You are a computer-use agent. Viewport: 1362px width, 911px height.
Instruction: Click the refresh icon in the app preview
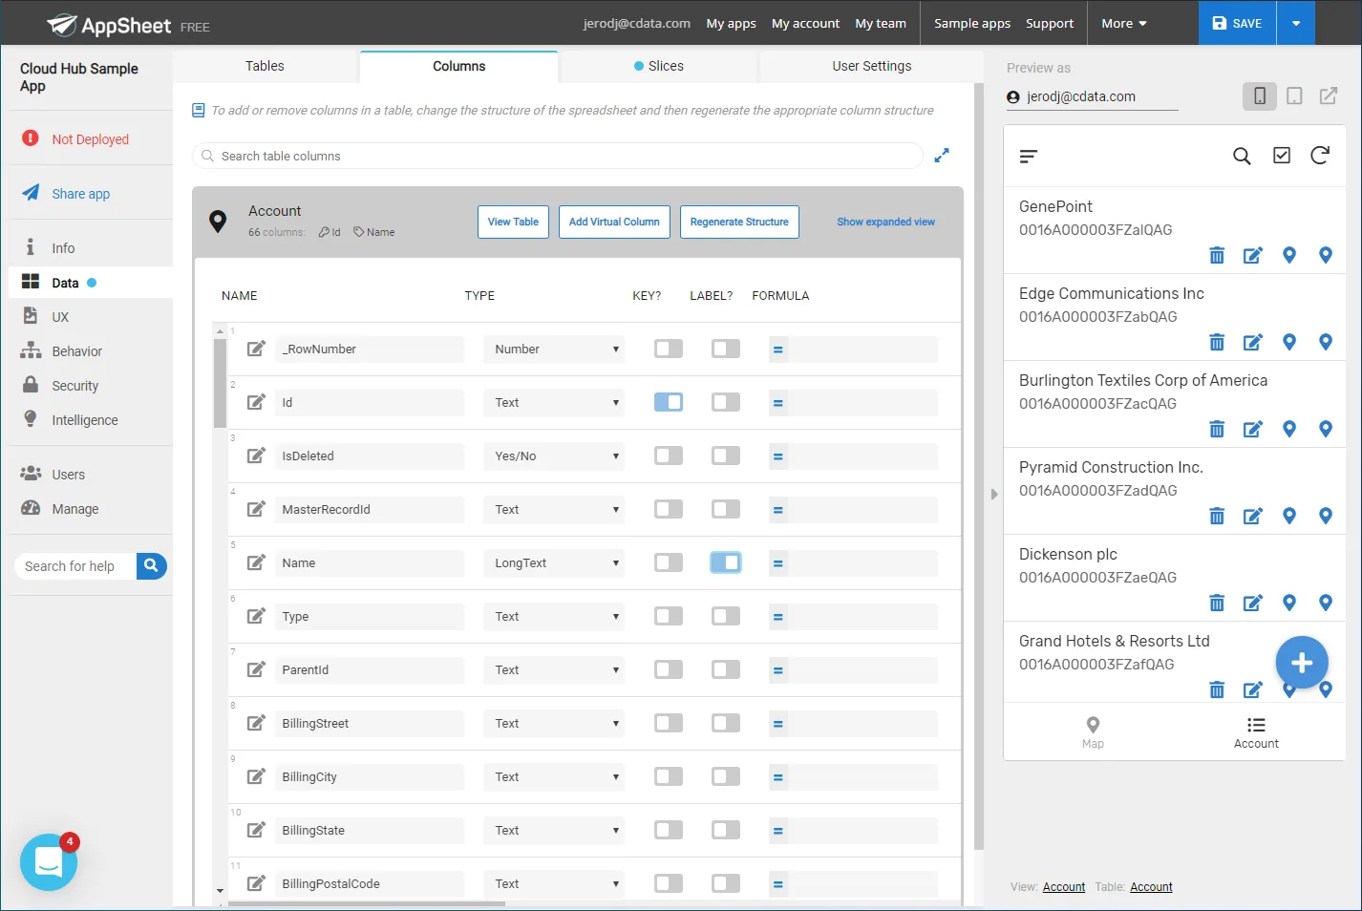1319,156
